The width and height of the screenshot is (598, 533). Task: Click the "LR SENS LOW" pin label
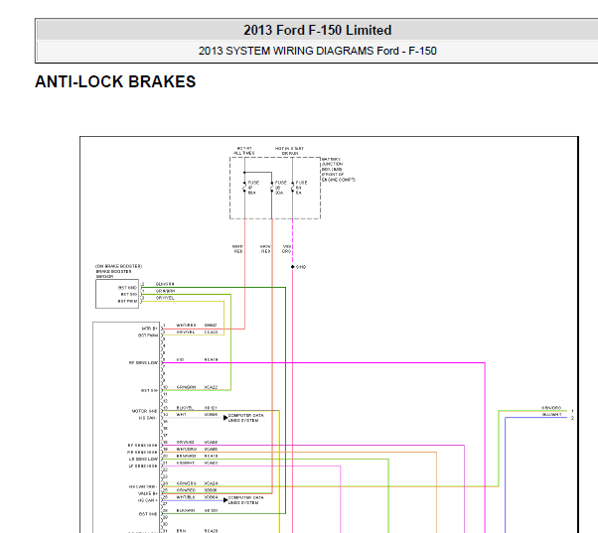[x=143, y=460]
